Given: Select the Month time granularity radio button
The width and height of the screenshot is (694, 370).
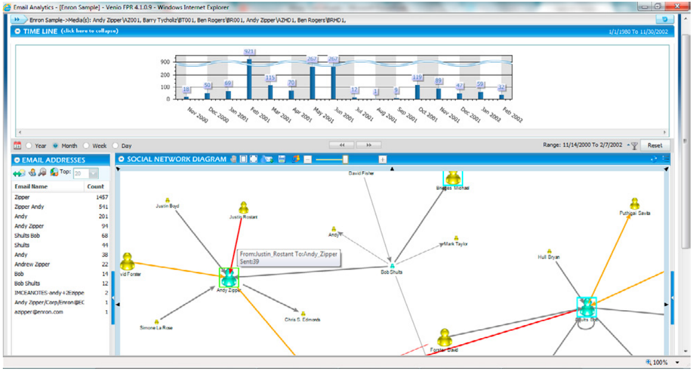Looking at the screenshot, I should point(55,146).
